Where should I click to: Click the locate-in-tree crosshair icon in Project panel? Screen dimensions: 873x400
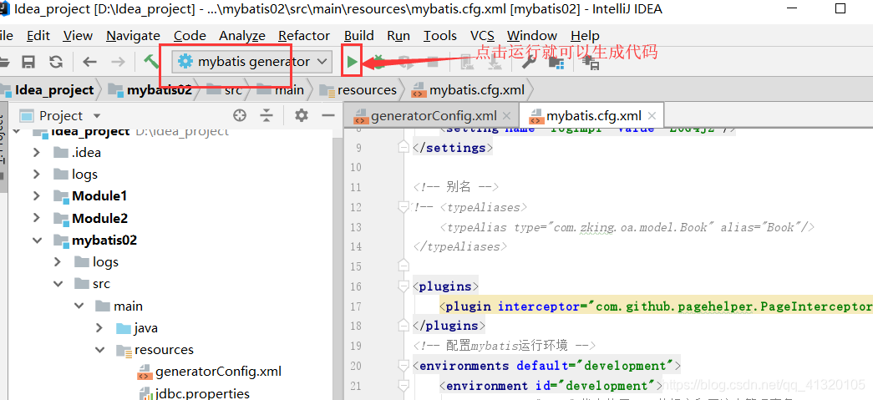[240, 116]
